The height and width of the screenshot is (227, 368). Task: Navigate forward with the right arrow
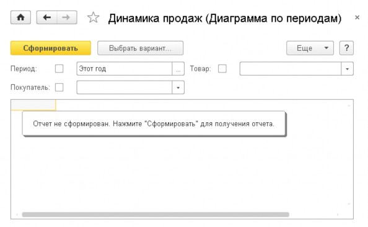(67, 17)
